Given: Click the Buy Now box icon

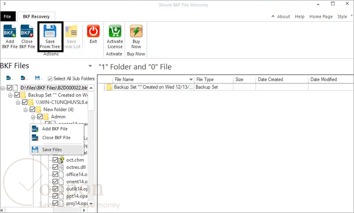Looking at the screenshot, I should pos(136,31).
